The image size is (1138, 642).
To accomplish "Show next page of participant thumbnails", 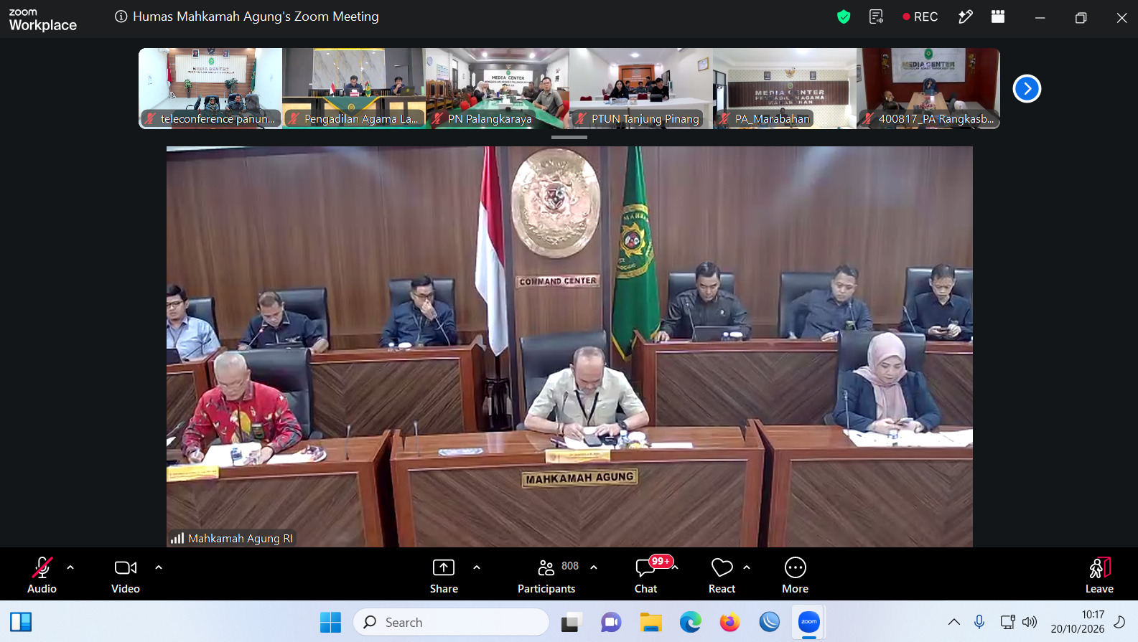I will pos(1027,89).
